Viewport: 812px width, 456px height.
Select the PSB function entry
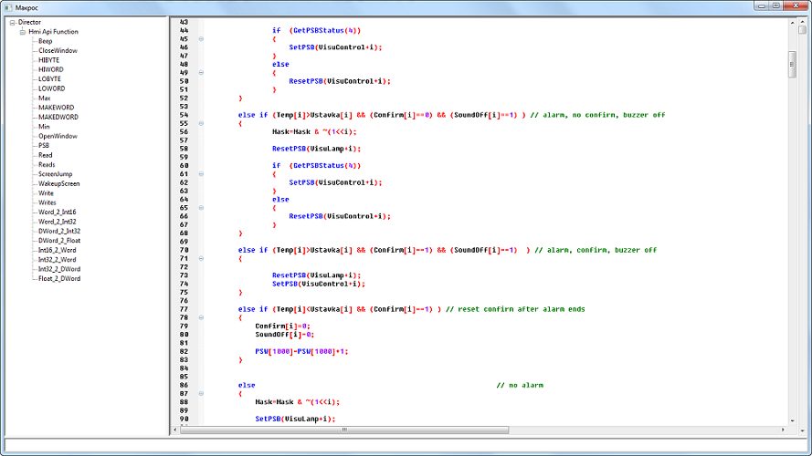(44, 145)
